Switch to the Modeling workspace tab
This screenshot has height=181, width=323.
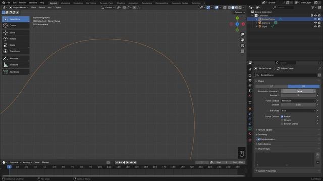point(65,3)
